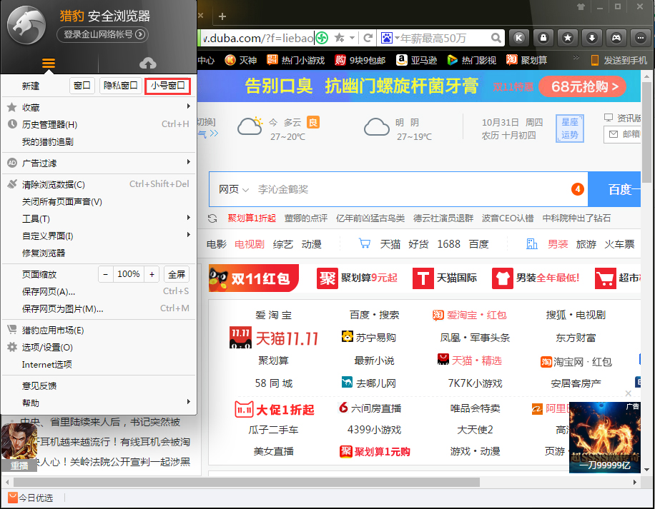This screenshot has height=509, width=655.
Task: Increase page zoom with the plus stepper
Action: pyautogui.click(x=150, y=273)
